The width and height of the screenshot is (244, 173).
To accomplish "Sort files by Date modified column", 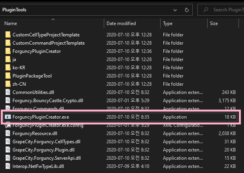I will pyautogui.click(x=121, y=23).
